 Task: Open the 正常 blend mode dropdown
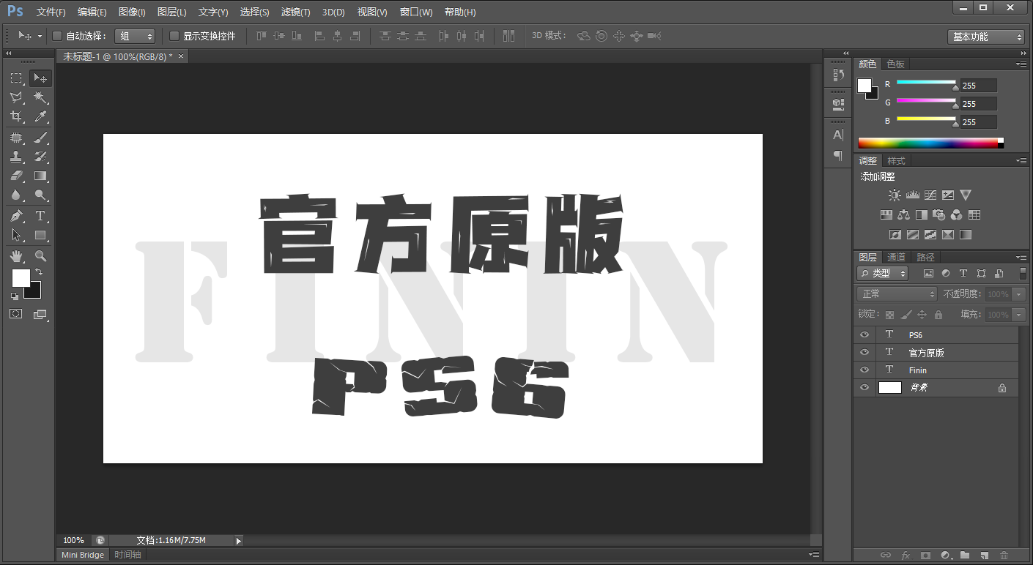(897, 294)
